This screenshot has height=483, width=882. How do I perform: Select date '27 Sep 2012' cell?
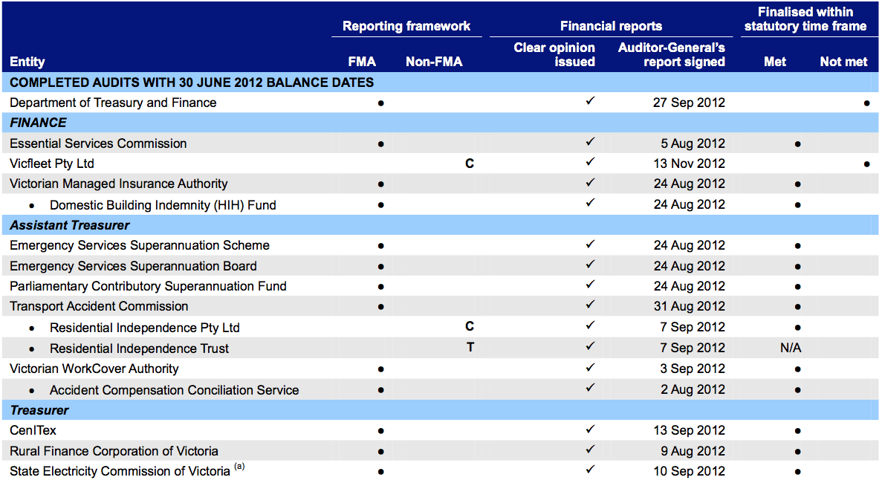coord(689,103)
